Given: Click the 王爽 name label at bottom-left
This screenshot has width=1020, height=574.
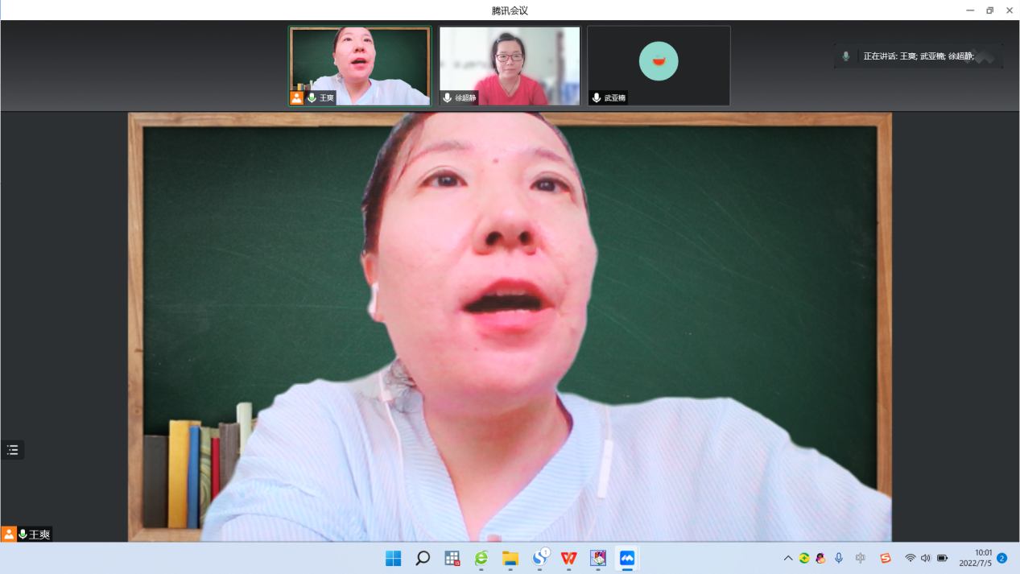Looking at the screenshot, I should (x=39, y=535).
